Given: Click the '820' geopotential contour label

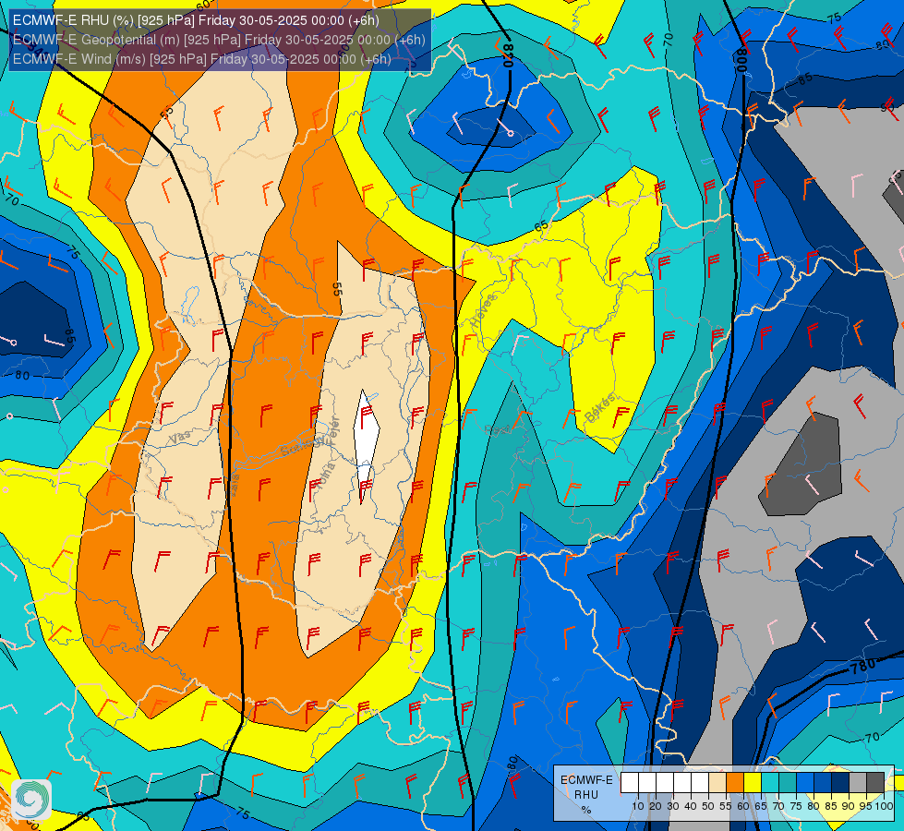Looking at the screenshot, I should [507, 55].
